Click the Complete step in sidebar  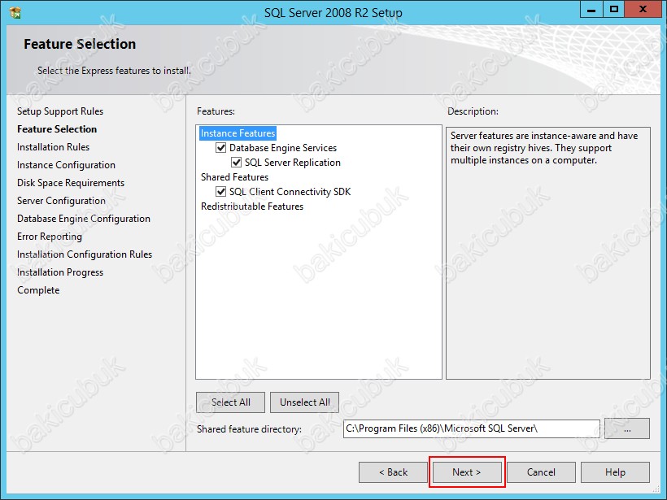click(x=38, y=290)
